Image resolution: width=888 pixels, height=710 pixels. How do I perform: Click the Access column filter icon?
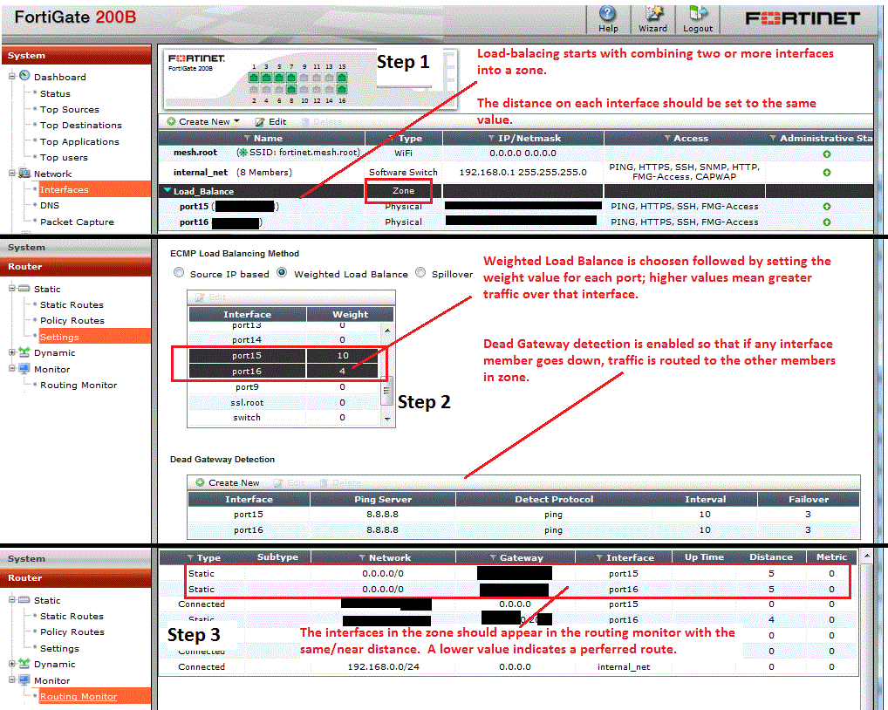tap(667, 138)
